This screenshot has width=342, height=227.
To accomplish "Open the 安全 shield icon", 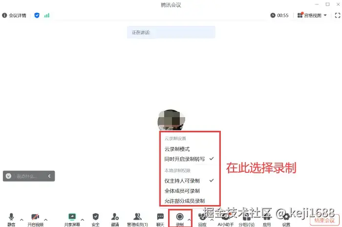I will (96, 217).
